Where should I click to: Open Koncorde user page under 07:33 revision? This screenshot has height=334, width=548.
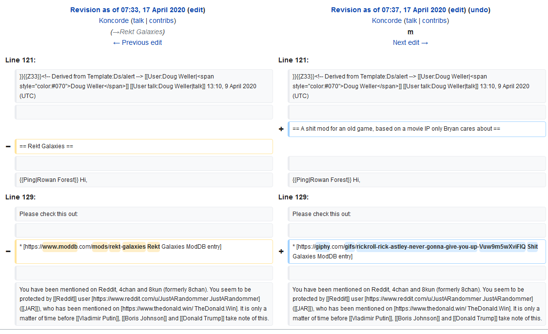114,20
